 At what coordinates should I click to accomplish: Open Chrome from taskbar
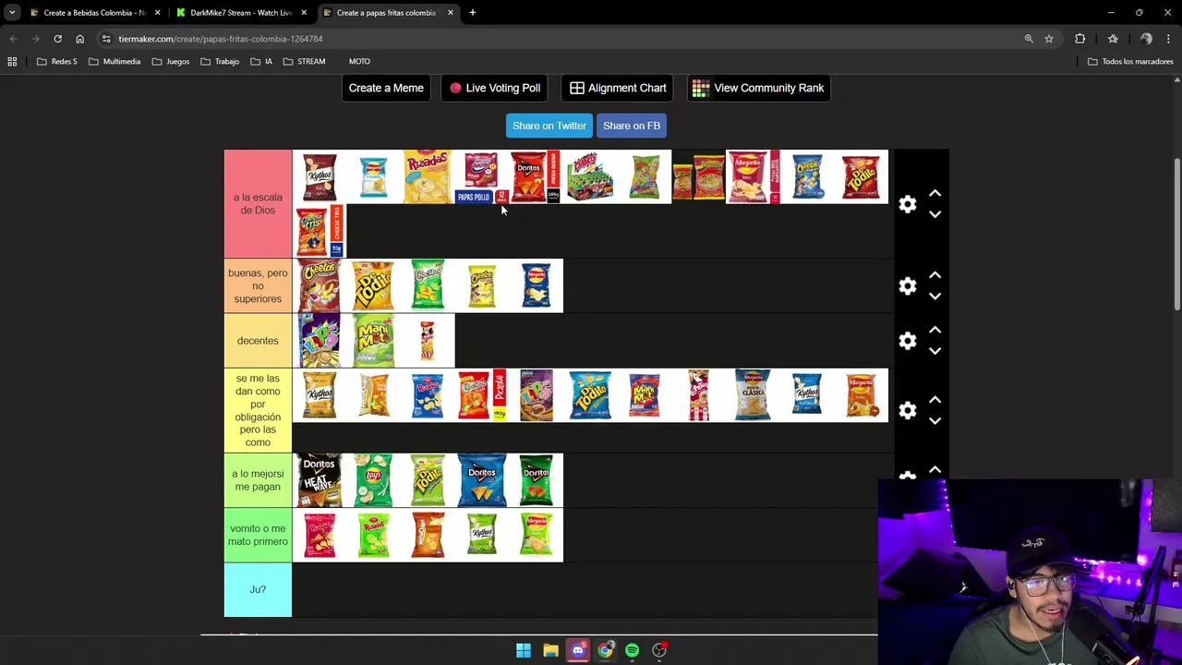tap(605, 651)
